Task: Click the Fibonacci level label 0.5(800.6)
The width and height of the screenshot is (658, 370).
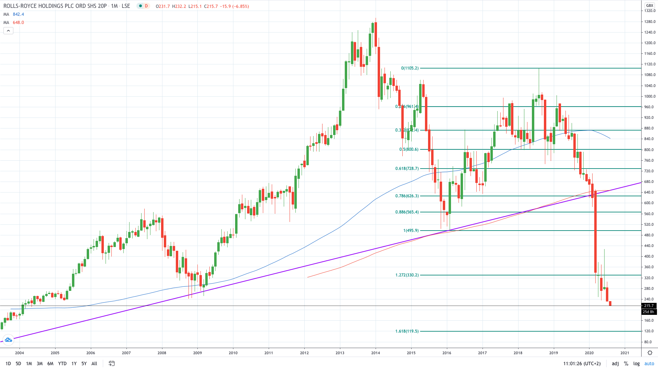Action: 409,149
